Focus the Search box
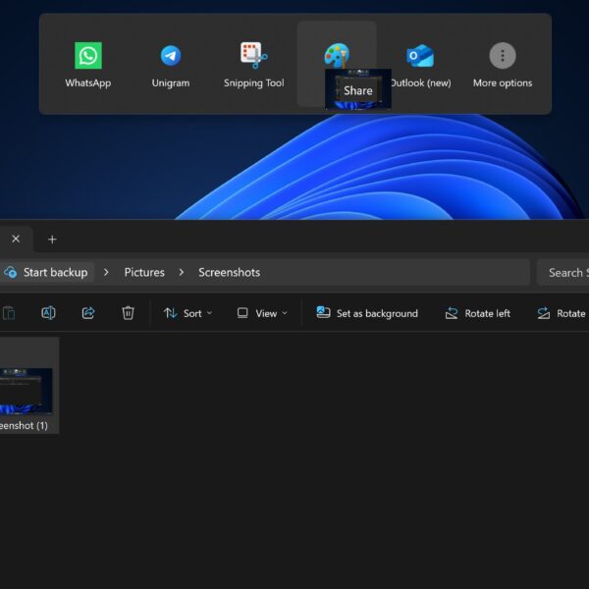589x589 pixels. tap(563, 272)
